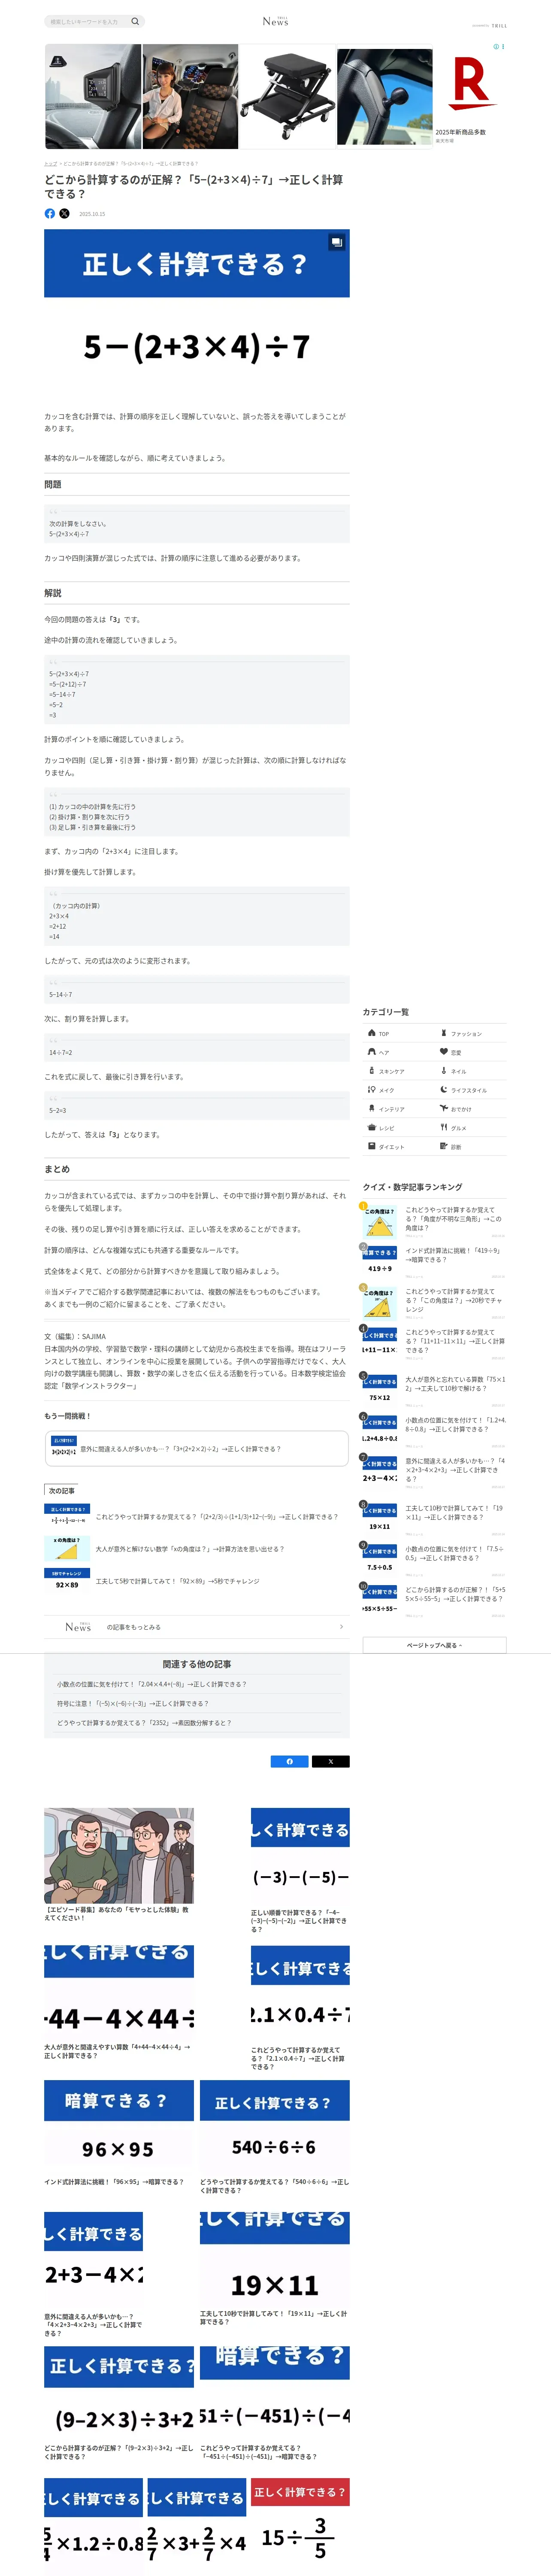Image resolution: width=551 pixels, height=2576 pixels.
Task: Open the ad info icon above Rakuten banner
Action: click(x=497, y=47)
